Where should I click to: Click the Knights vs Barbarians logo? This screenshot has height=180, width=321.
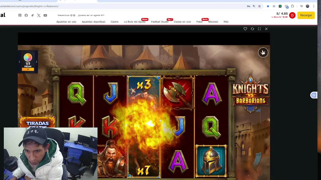pos(250,93)
